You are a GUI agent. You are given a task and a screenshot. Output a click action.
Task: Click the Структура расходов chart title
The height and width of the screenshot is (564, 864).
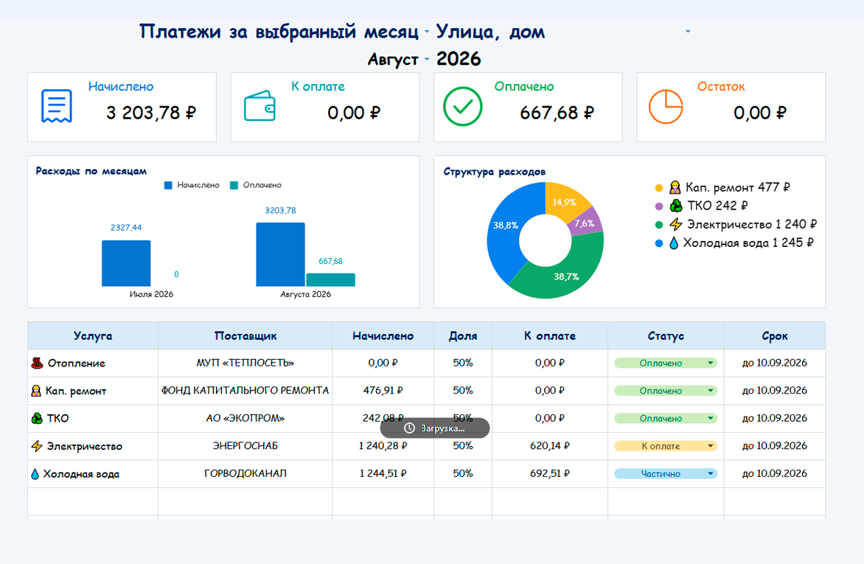click(494, 172)
